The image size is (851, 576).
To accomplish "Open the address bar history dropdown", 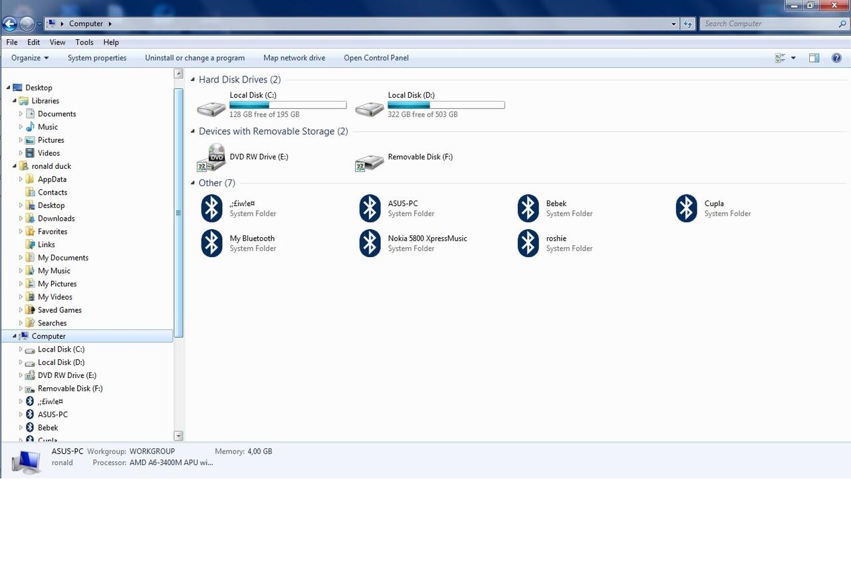I will [x=673, y=24].
